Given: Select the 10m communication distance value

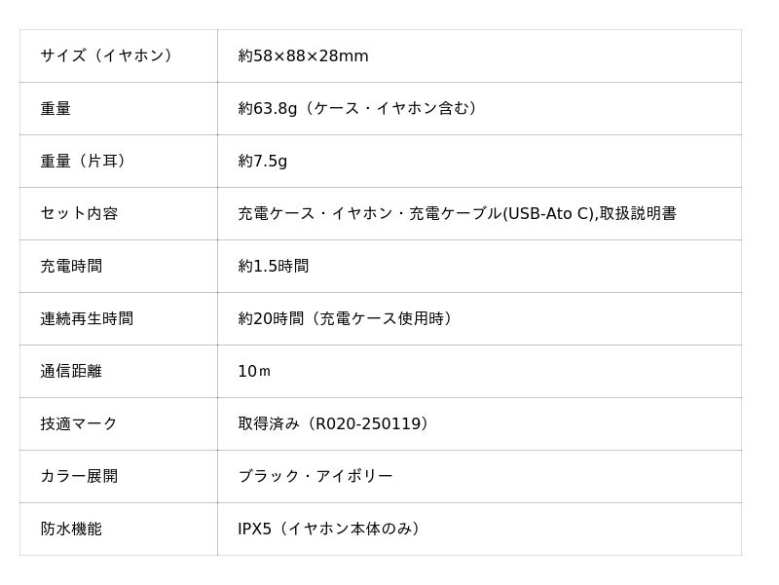Looking at the screenshot, I should 254,372.
